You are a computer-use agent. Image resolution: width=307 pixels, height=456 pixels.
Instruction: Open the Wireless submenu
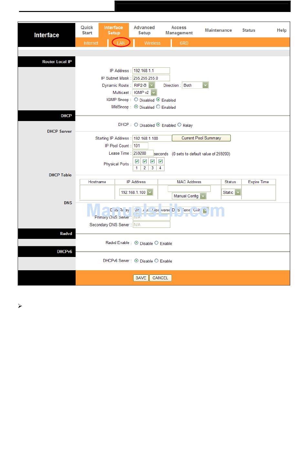tap(152, 43)
